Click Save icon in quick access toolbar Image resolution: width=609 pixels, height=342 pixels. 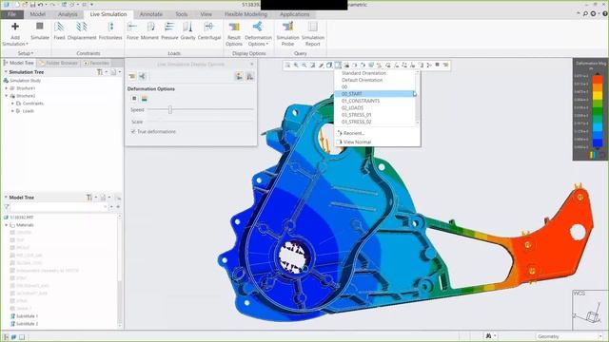click(32, 5)
